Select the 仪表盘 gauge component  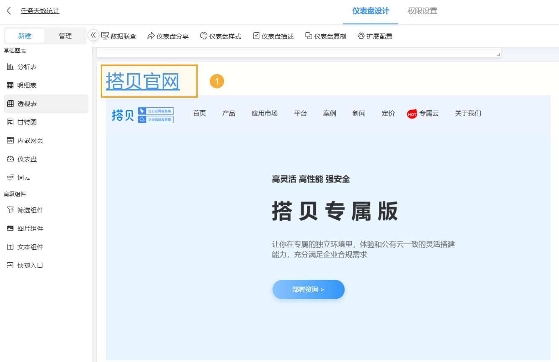coord(26,159)
